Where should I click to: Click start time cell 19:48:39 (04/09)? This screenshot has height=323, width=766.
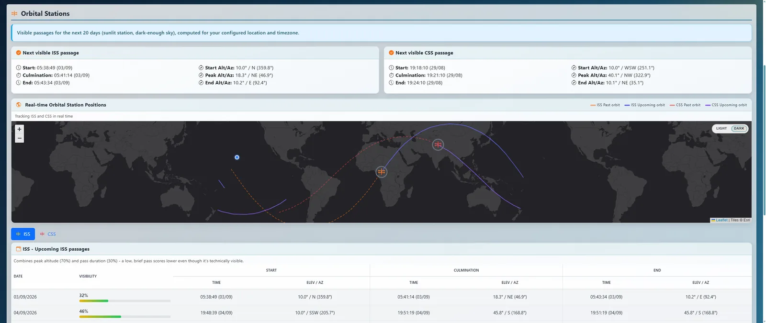click(x=216, y=313)
